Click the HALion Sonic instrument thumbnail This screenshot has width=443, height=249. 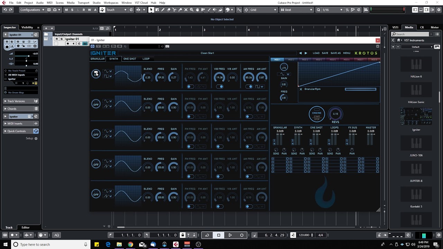416,90
